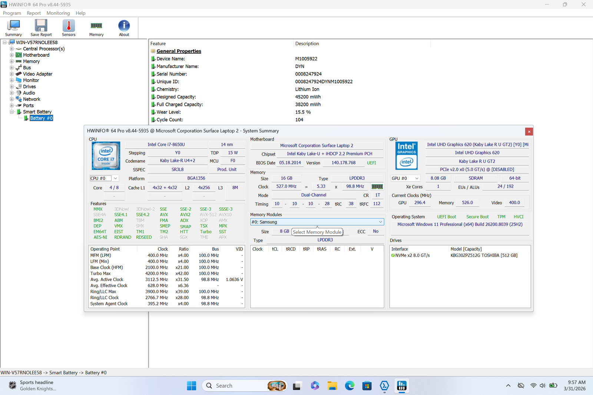Select the Audio tree item
Viewport: 593px width, 395px height.
(x=29, y=93)
